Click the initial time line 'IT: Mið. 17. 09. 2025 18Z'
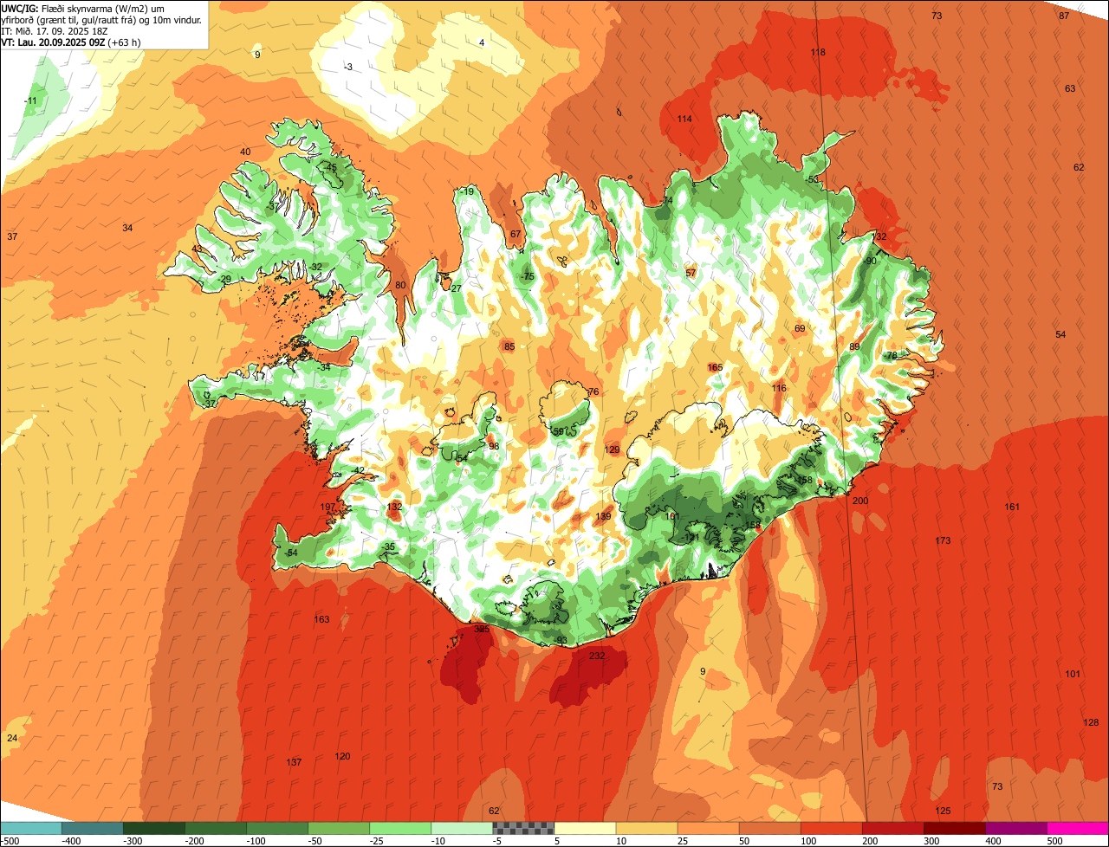 [56, 30]
